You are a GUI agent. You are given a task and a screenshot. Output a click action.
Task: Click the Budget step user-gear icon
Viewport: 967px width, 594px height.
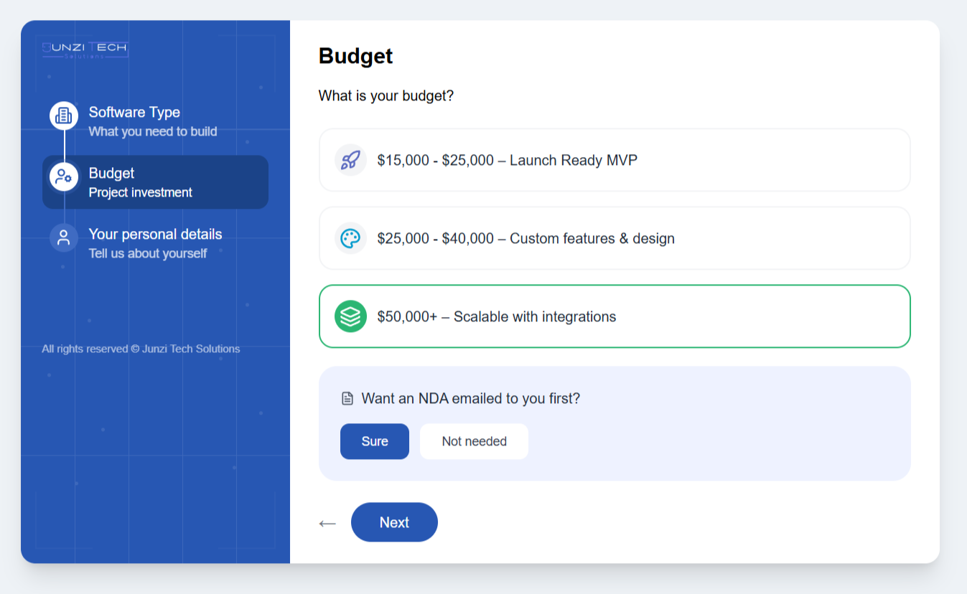click(64, 176)
